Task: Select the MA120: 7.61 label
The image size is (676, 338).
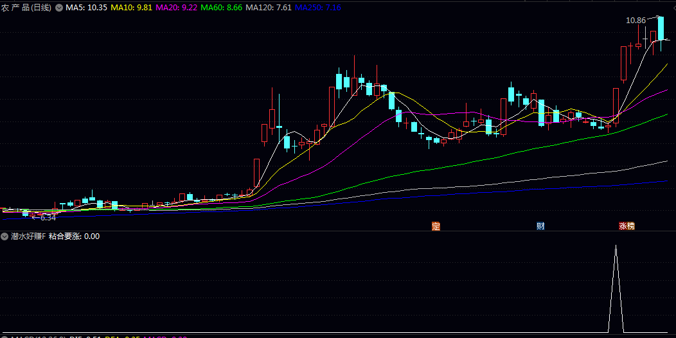Action: (x=269, y=8)
